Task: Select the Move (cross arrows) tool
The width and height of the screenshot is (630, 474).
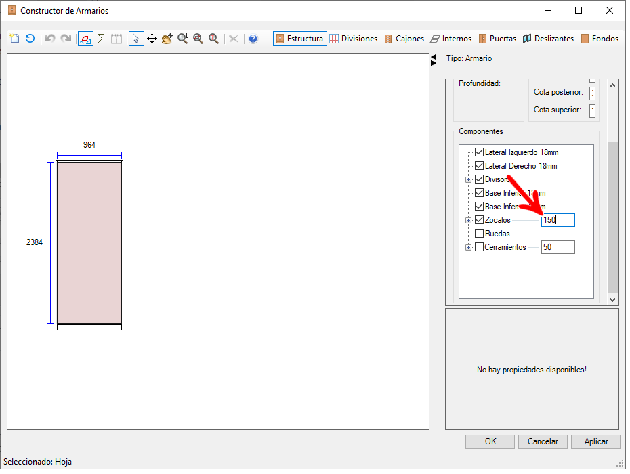Action: (x=152, y=39)
